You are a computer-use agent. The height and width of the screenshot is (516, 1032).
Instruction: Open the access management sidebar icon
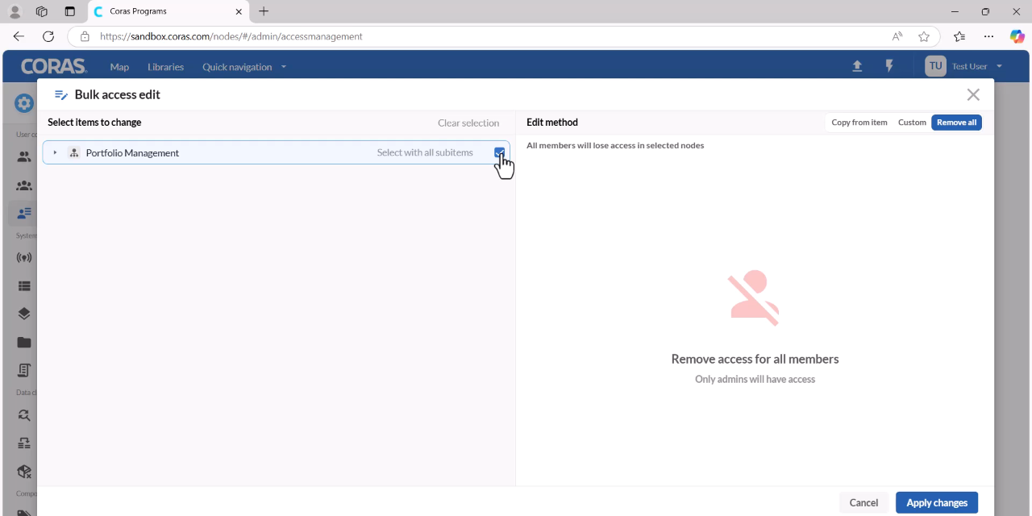(24, 213)
